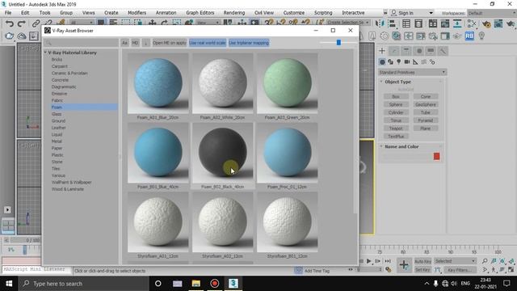Open the Customize menu
The height and width of the screenshot is (291, 517).
pos(294,13)
